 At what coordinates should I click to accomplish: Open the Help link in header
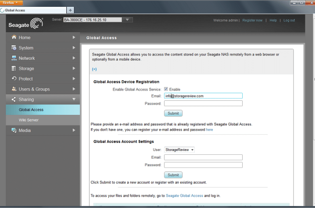pyautogui.click(x=273, y=20)
